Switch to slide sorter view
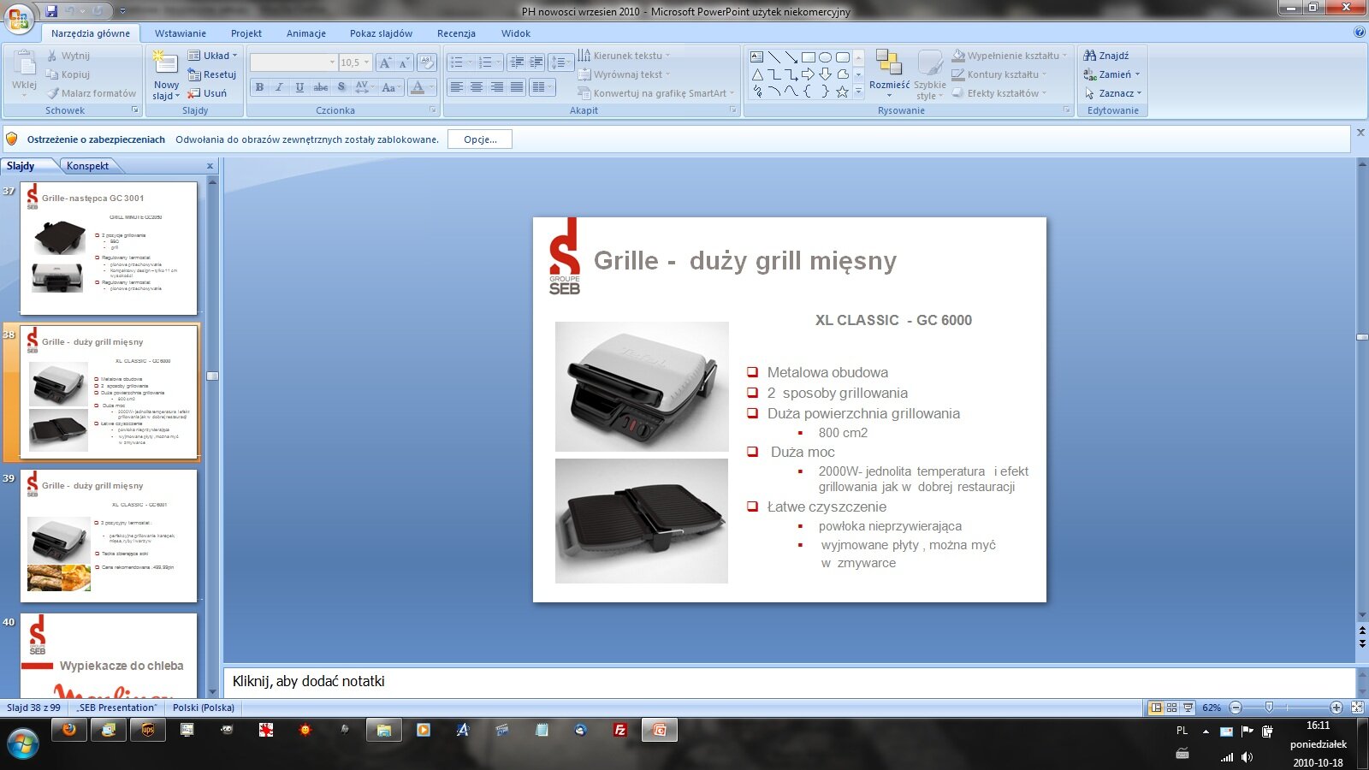Viewport: 1369px width, 770px height. (1172, 708)
